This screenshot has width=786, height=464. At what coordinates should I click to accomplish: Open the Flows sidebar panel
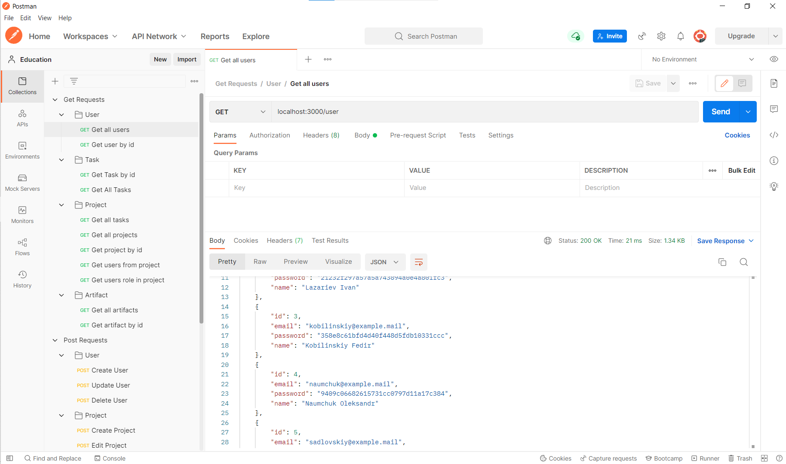coord(22,247)
